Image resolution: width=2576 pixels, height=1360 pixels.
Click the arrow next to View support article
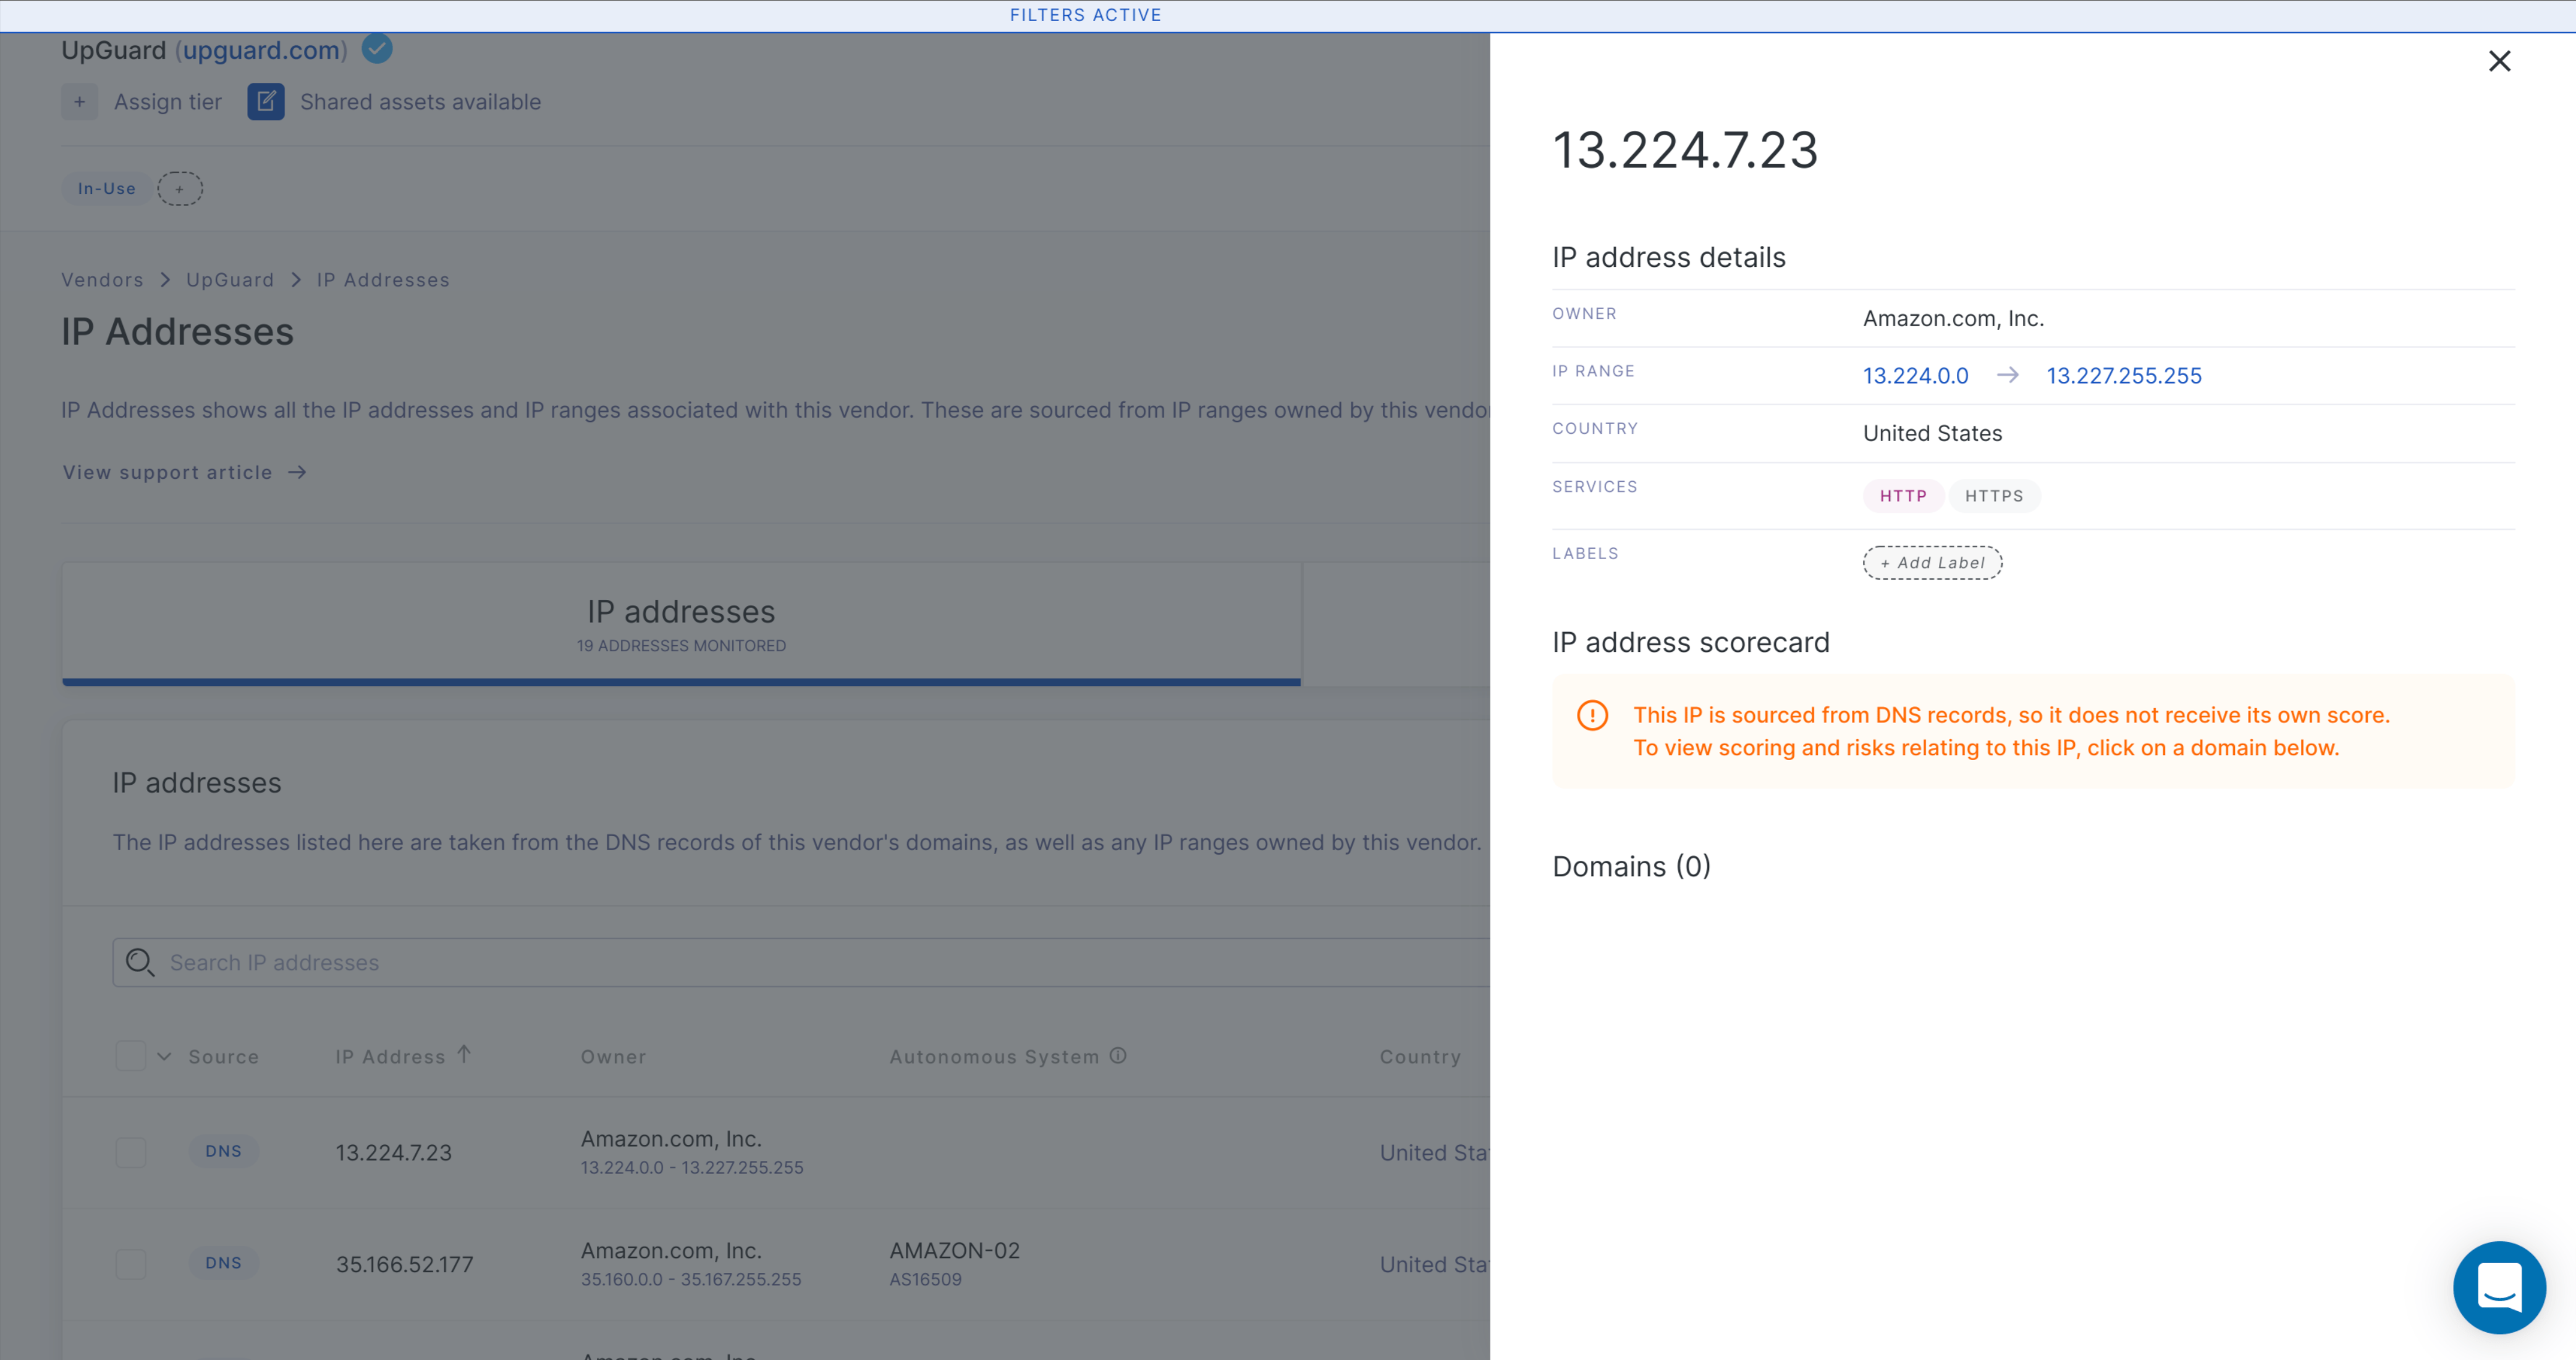297,472
